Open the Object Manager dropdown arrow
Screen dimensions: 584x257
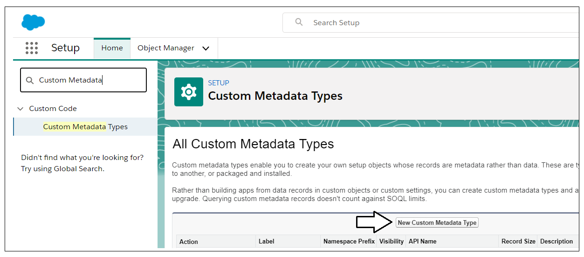tap(206, 49)
